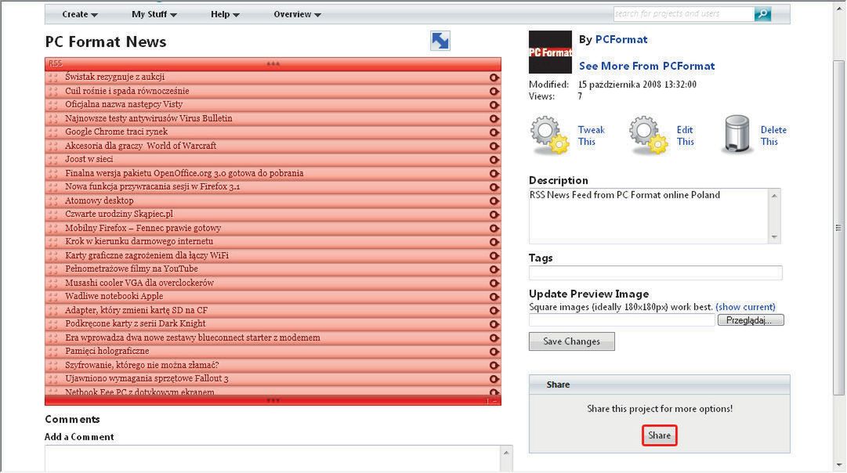The image size is (847, 473).
Task: Click the Edit This gear icon
Action: 648,135
